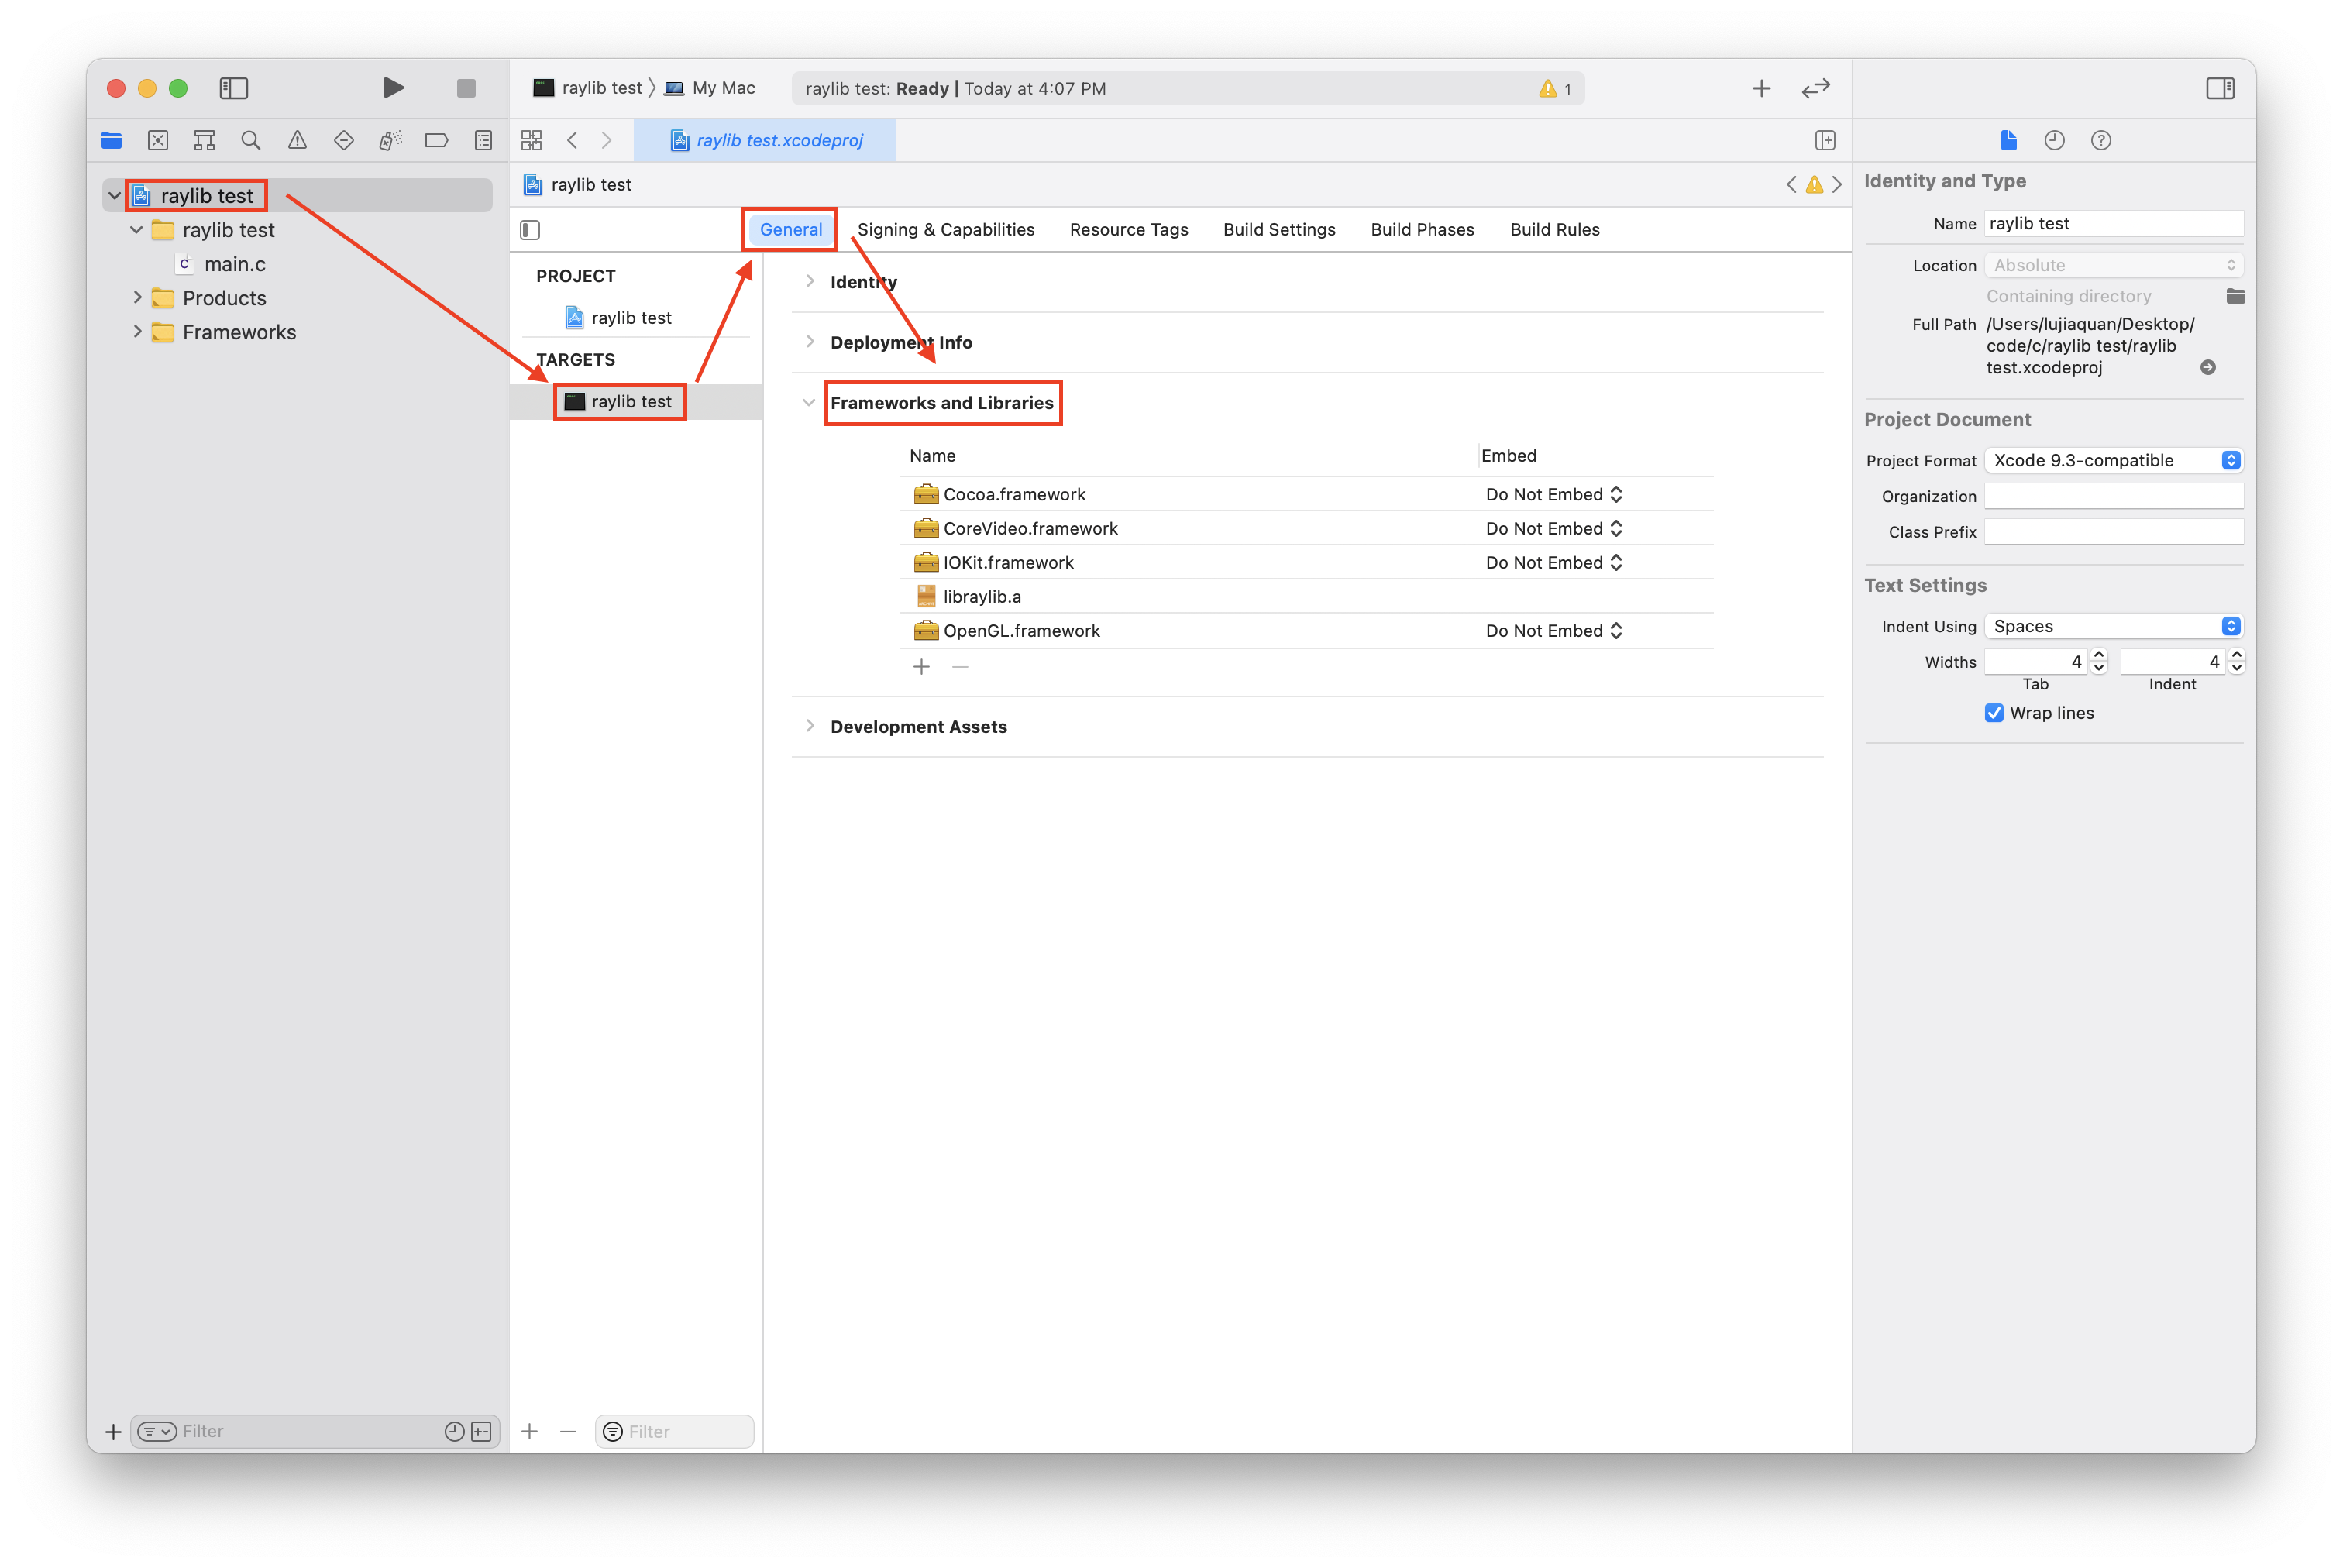Toggle the inspector panel visibility
The width and height of the screenshot is (2343, 1568).
(x=2219, y=88)
